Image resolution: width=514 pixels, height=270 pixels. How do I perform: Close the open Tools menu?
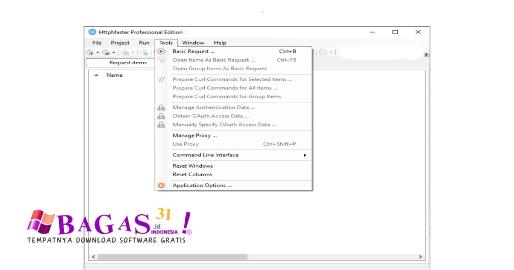click(x=166, y=43)
